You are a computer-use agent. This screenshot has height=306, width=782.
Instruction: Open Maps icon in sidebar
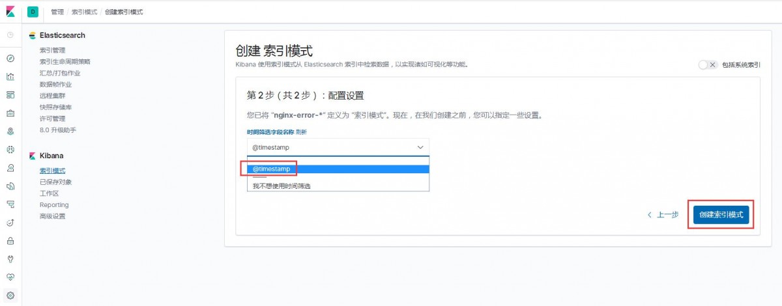coord(10,132)
